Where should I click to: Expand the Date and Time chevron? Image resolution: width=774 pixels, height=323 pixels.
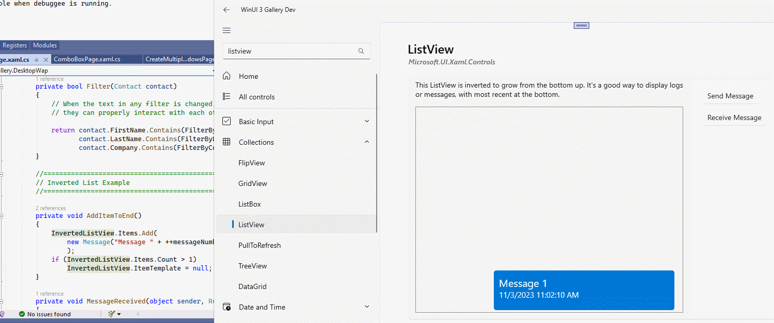pos(367,307)
